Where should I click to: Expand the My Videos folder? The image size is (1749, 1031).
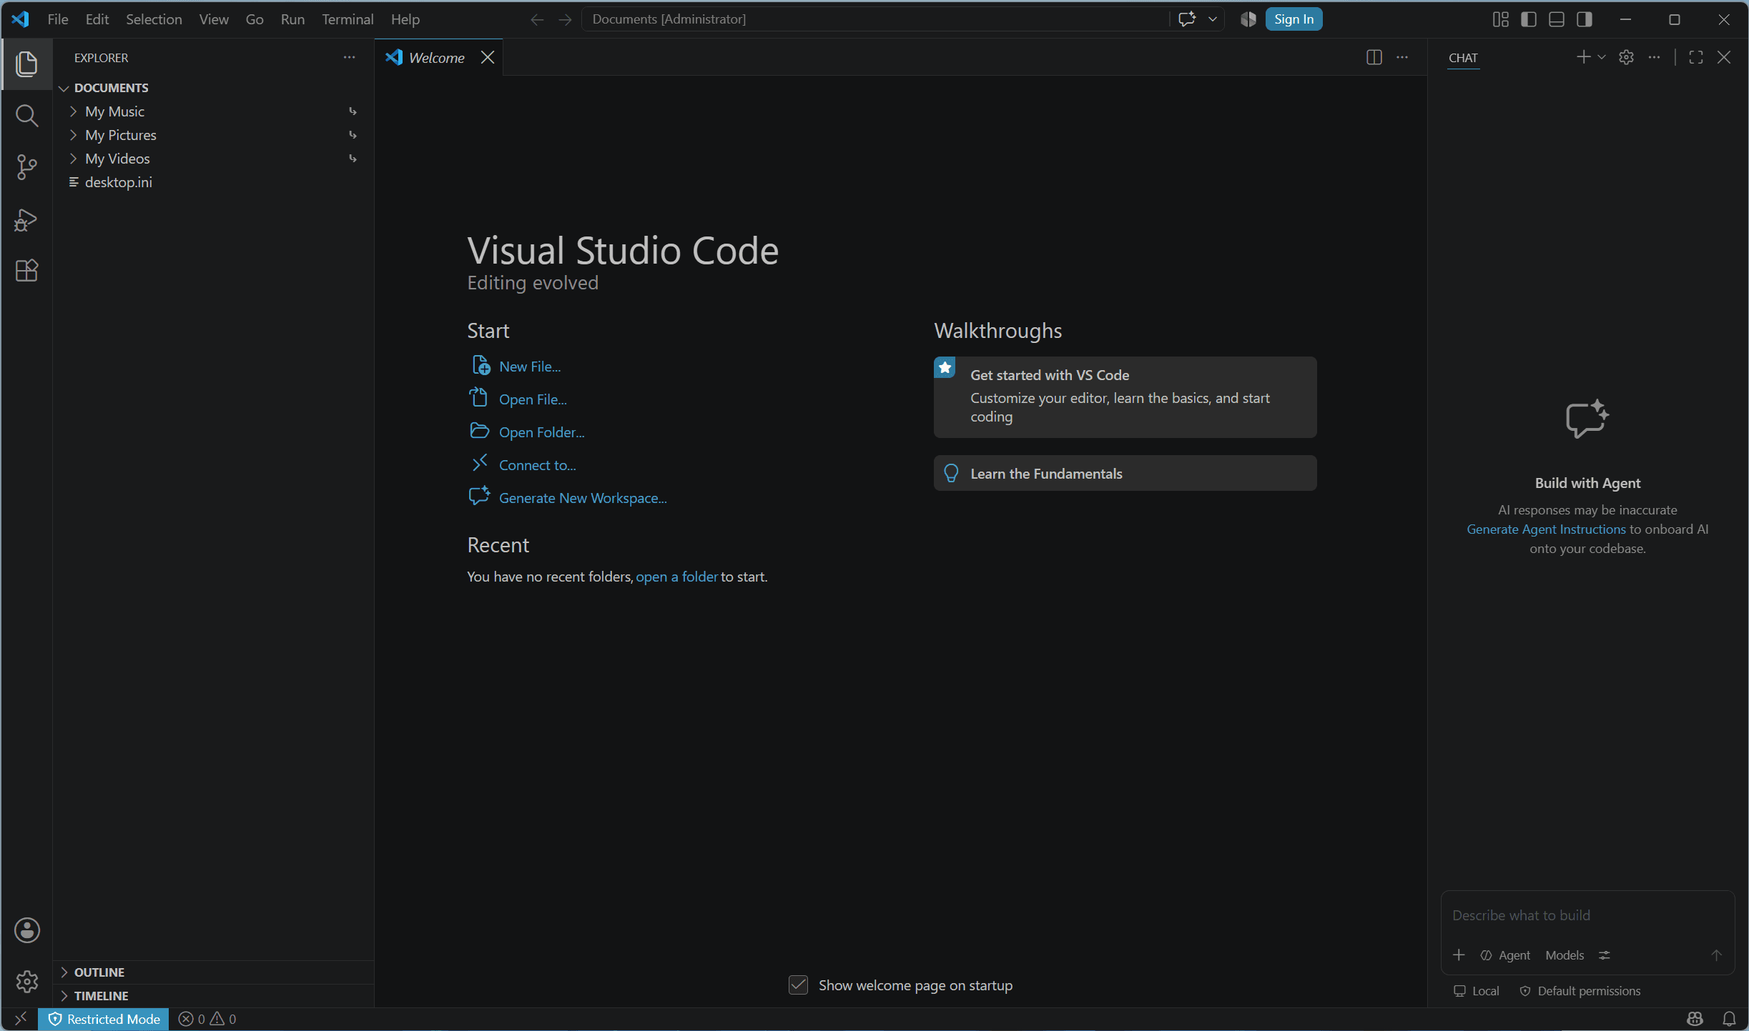213,159
